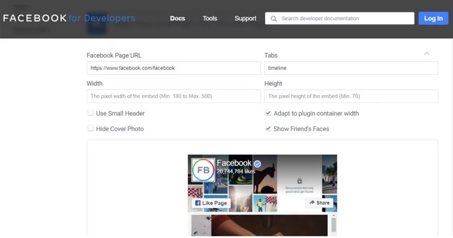Enable the Use Small Header checkbox

[x=91, y=113]
